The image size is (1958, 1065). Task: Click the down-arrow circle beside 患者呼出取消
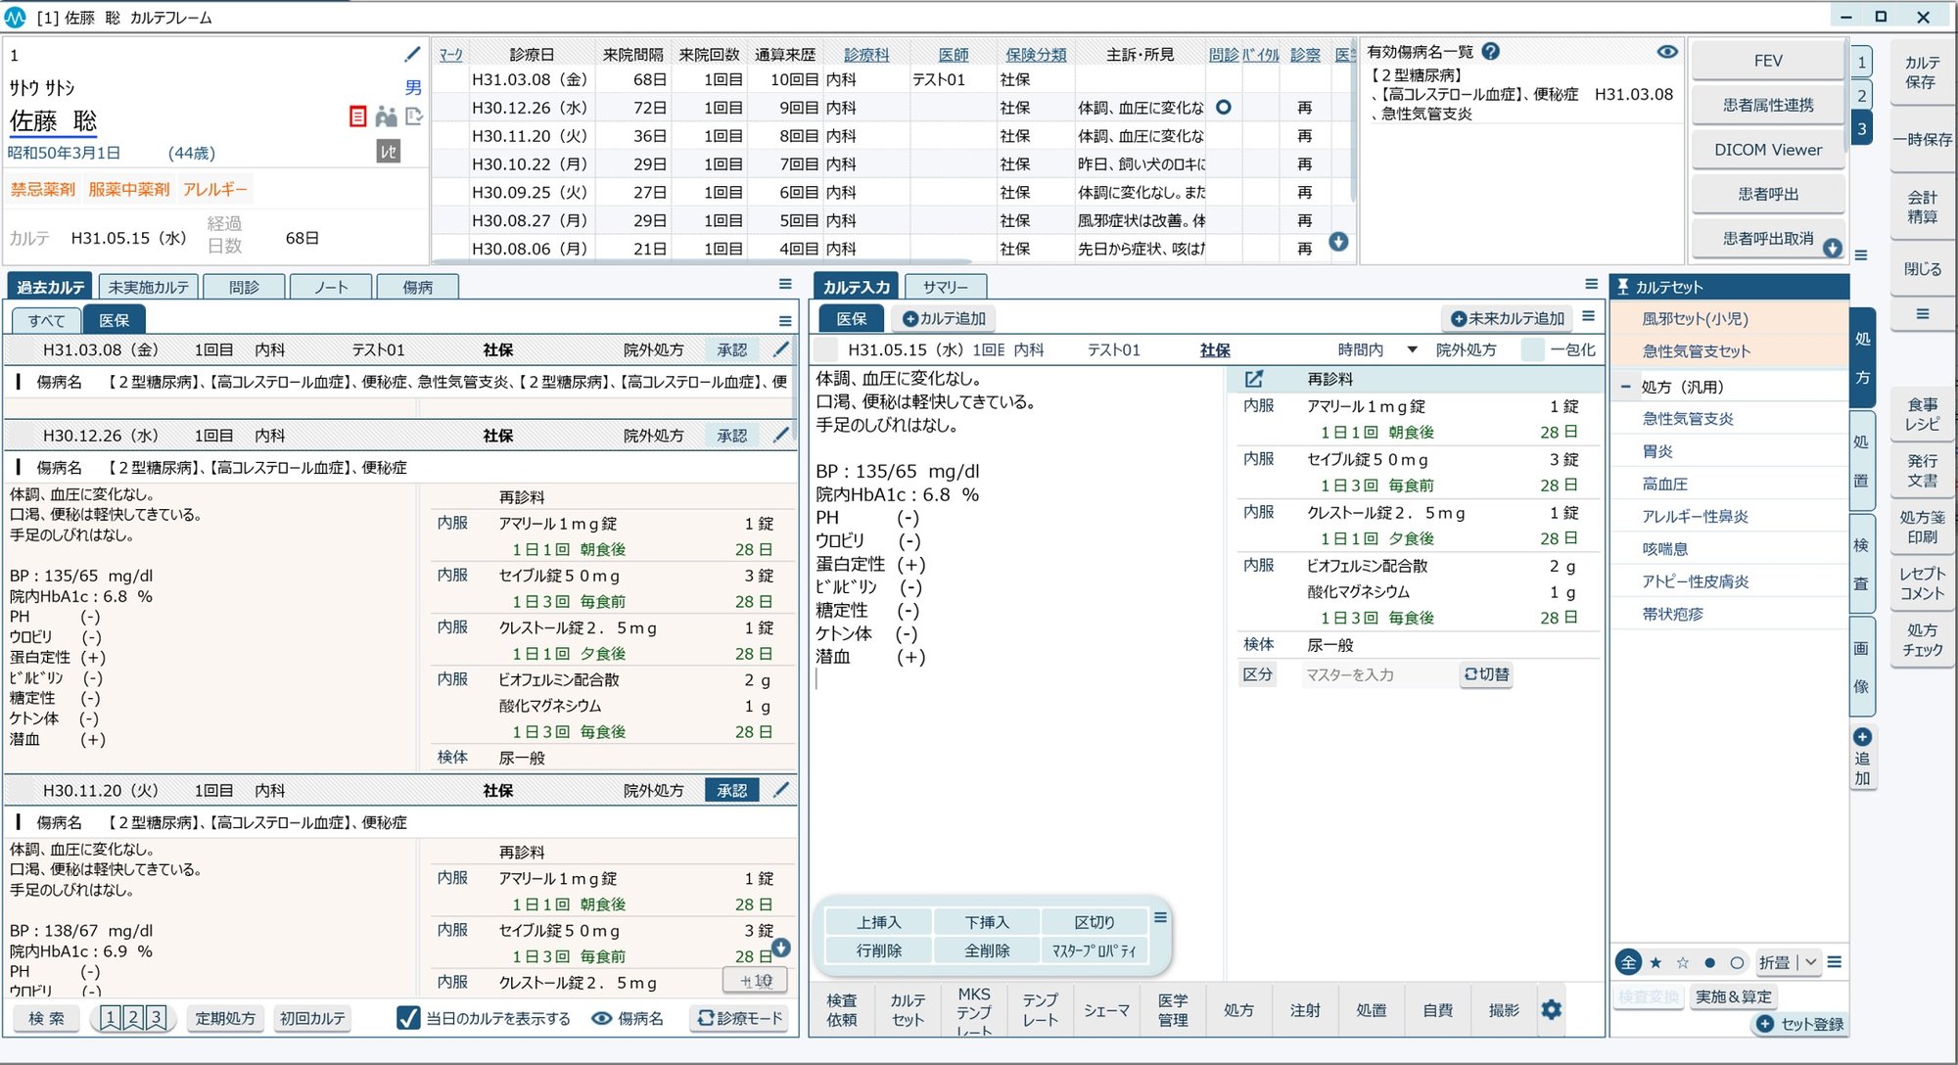(1833, 248)
